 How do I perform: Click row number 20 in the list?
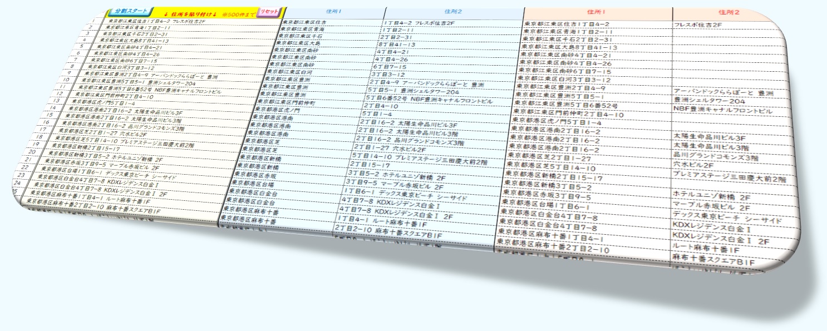coord(33,151)
